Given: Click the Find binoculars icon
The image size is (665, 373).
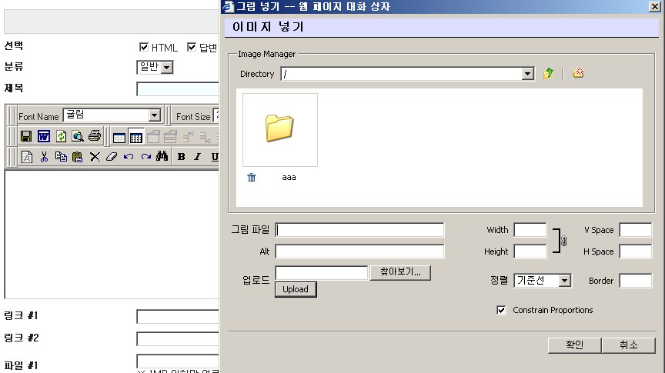Looking at the screenshot, I should tap(162, 156).
